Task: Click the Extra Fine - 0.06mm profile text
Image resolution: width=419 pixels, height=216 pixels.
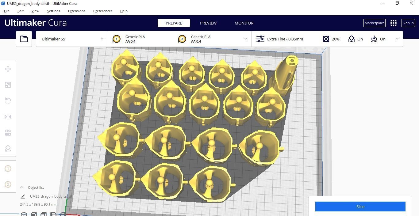Action: (x=285, y=39)
